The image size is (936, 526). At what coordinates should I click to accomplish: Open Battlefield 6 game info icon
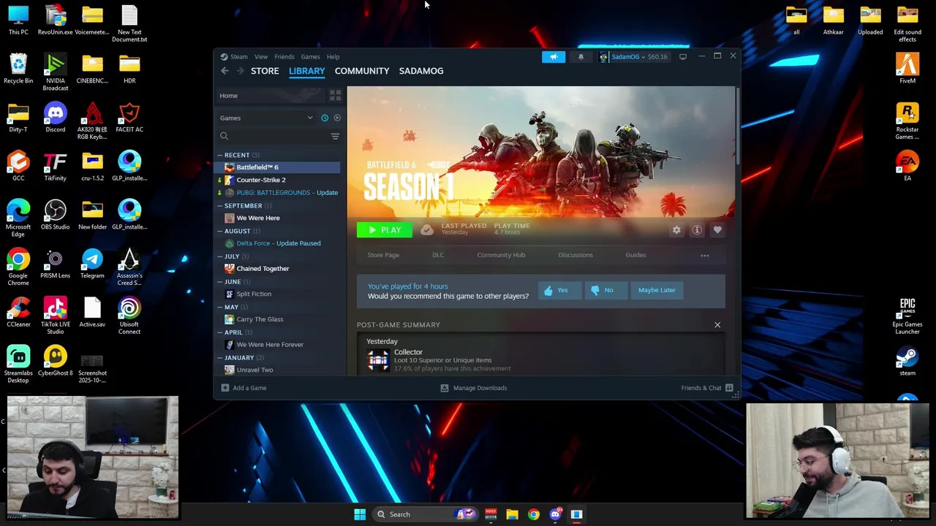pyautogui.click(x=697, y=230)
